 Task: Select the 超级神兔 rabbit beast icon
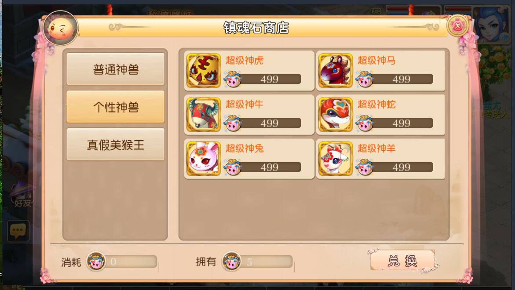[x=204, y=159]
